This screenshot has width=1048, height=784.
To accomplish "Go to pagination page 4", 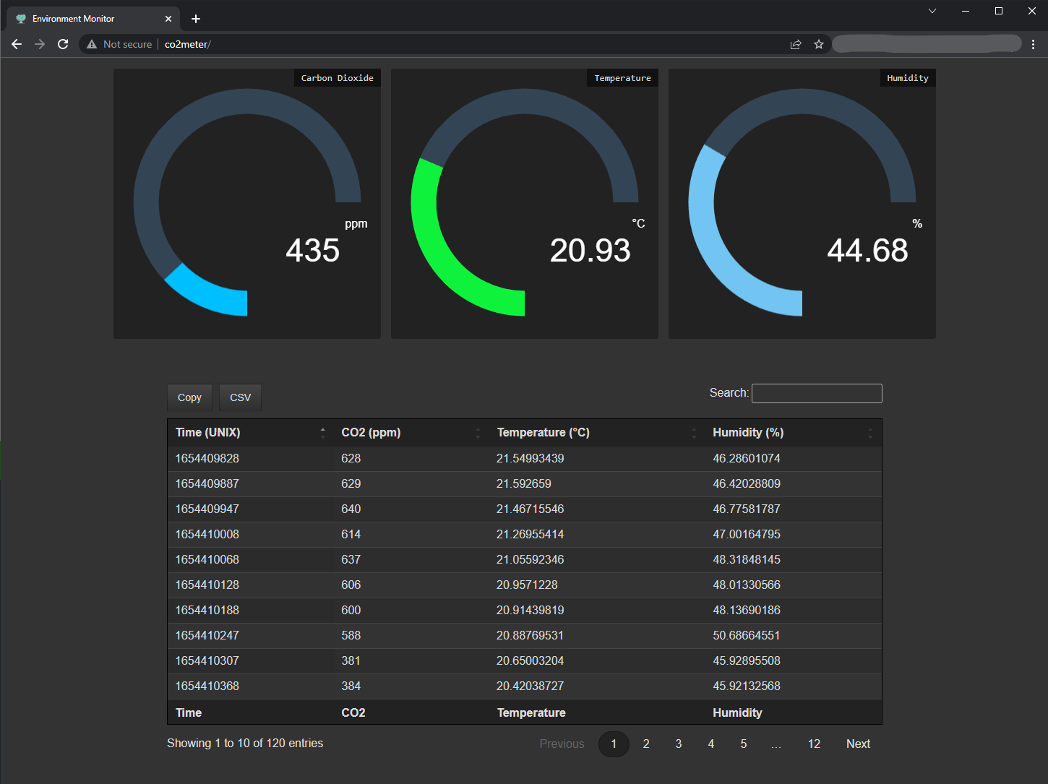I will pyautogui.click(x=711, y=744).
